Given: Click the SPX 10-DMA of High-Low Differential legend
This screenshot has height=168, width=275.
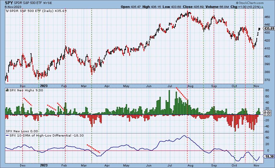Looking at the screenshot, I should pos(46,136).
